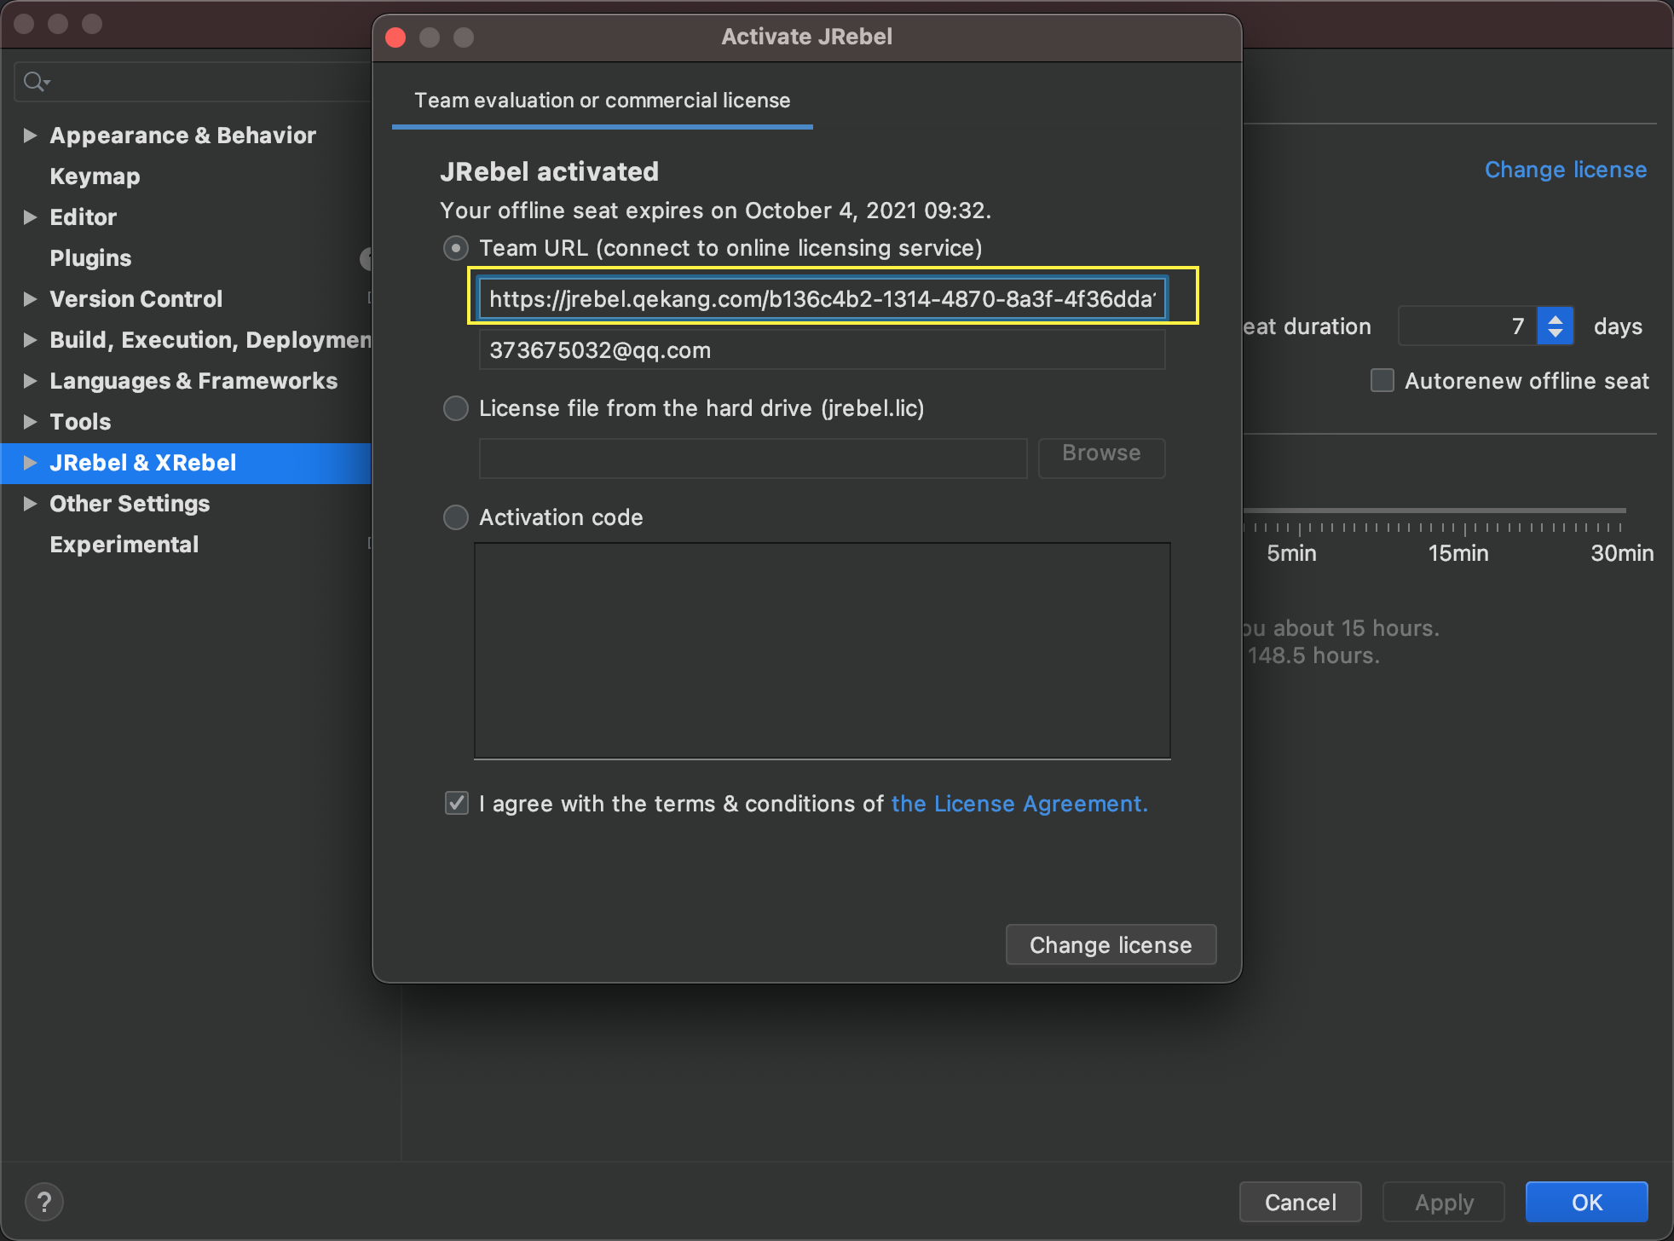Click the time interval slider track
The height and width of the screenshot is (1241, 1674).
pyautogui.click(x=1434, y=511)
